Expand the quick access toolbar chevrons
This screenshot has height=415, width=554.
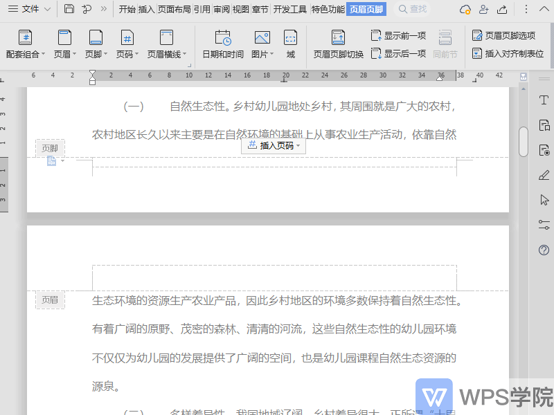coord(103,9)
